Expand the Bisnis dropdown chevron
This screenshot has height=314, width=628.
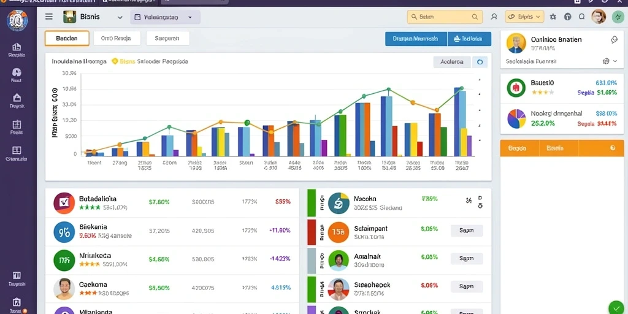click(120, 17)
